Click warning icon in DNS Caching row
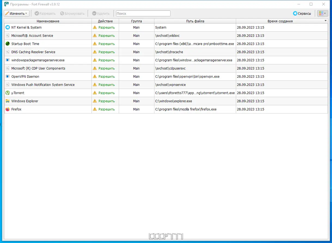332x243 pixels. [95, 52]
